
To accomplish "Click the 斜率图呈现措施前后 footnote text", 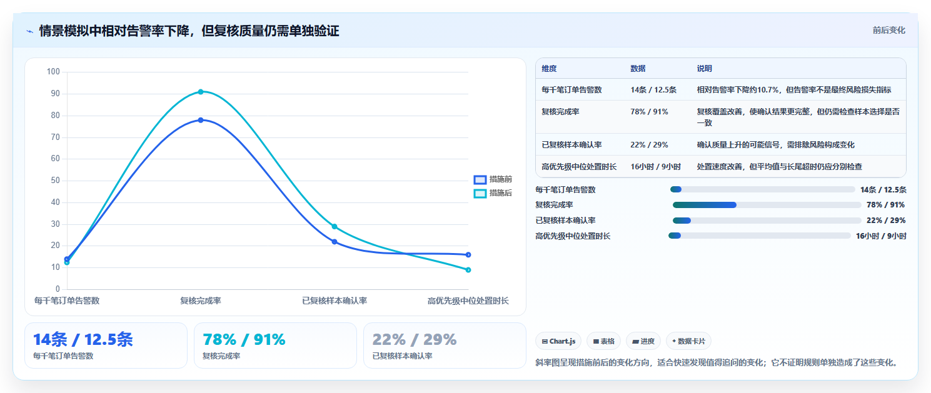I will (x=717, y=362).
